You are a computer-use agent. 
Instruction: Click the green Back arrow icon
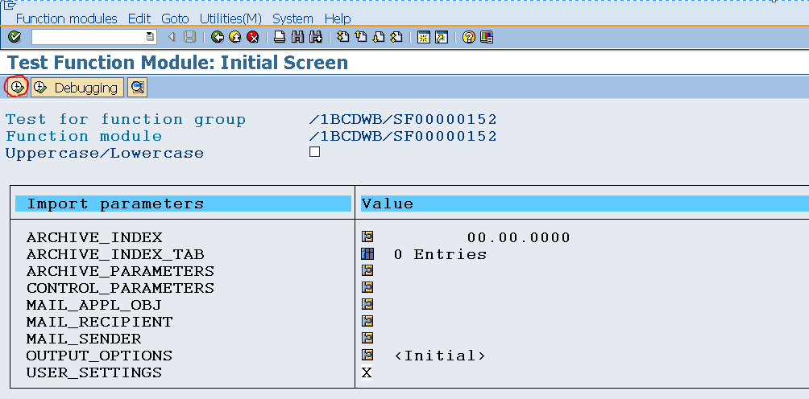point(218,37)
